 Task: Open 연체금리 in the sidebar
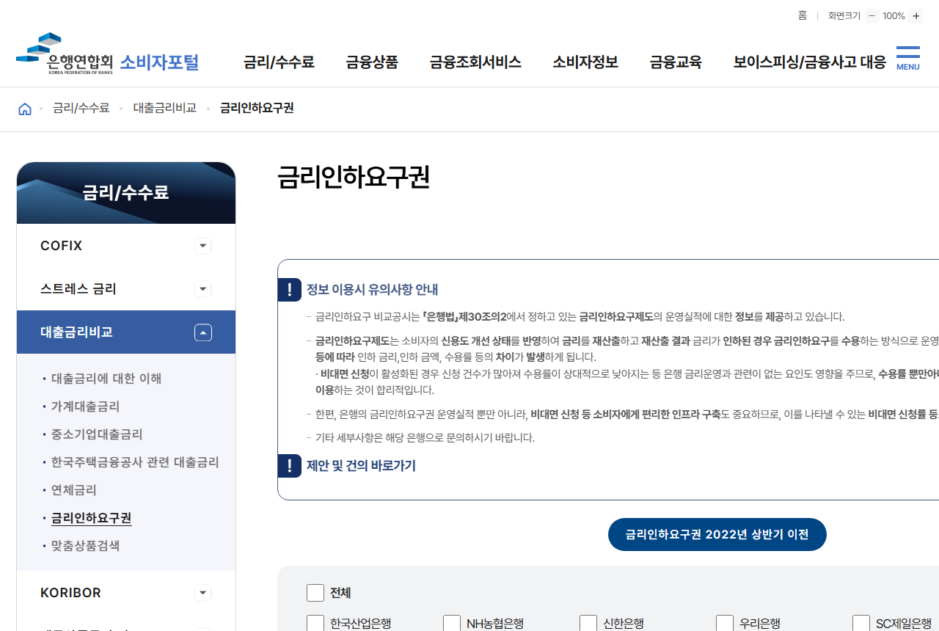pos(74,490)
